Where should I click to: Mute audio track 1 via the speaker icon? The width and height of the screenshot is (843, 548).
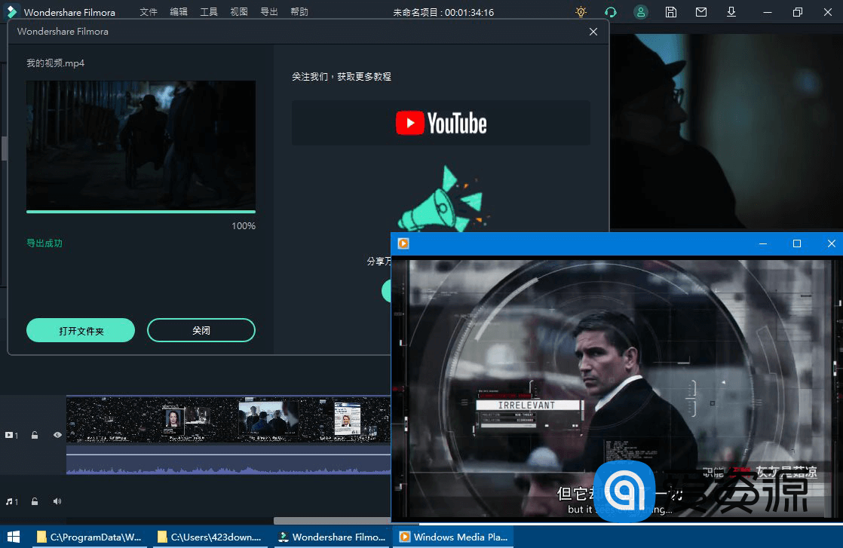pyautogui.click(x=57, y=501)
